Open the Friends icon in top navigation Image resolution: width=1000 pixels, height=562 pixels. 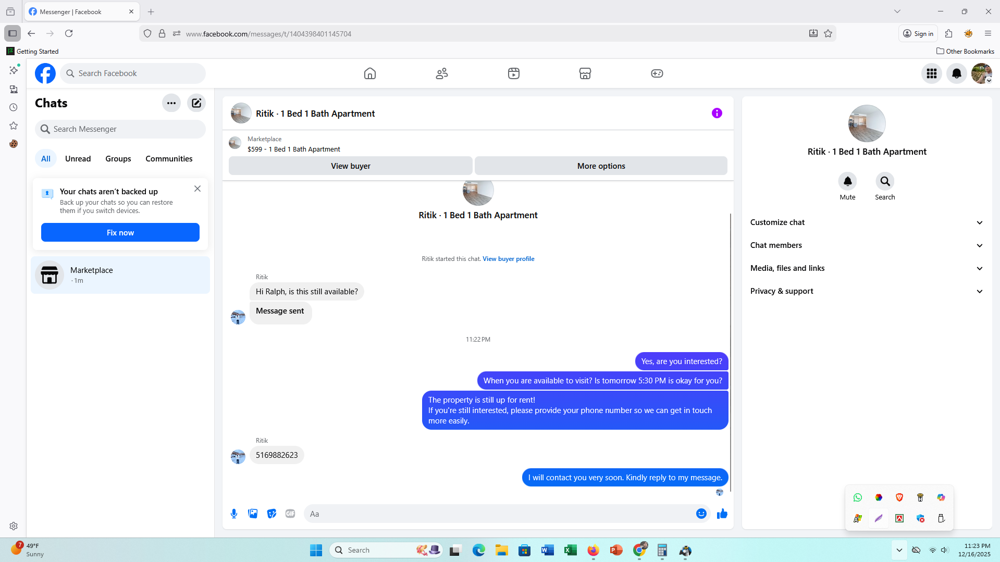(442, 73)
